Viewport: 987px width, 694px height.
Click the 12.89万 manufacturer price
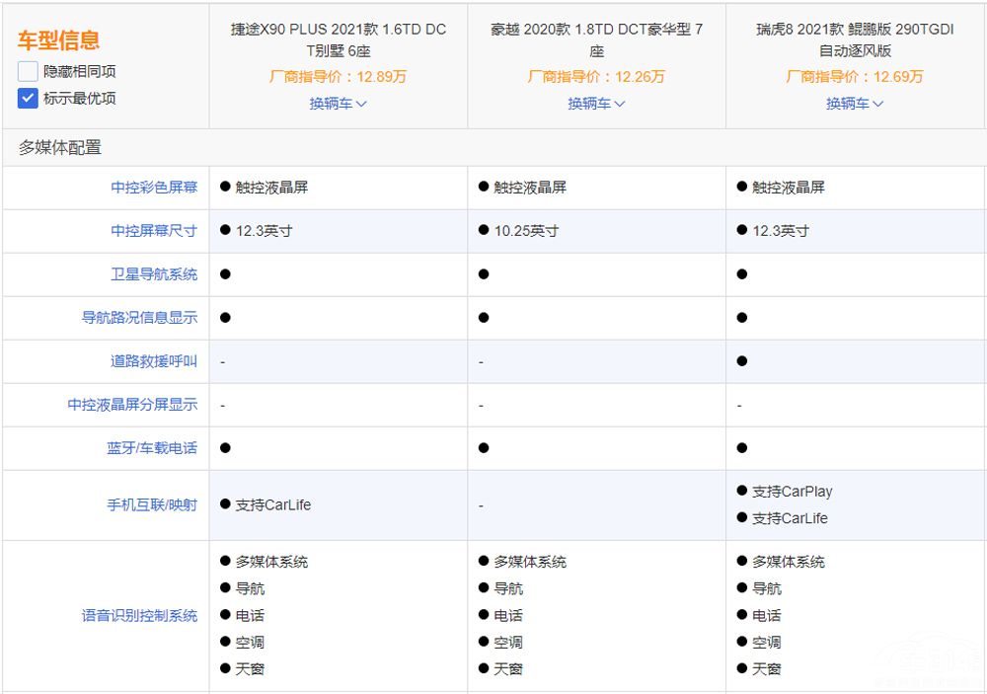(381, 77)
